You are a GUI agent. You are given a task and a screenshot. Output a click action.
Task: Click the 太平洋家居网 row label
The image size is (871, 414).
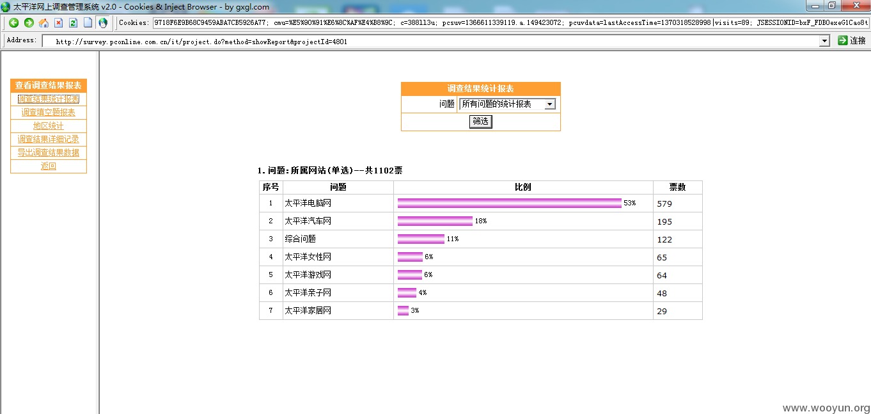(x=308, y=310)
